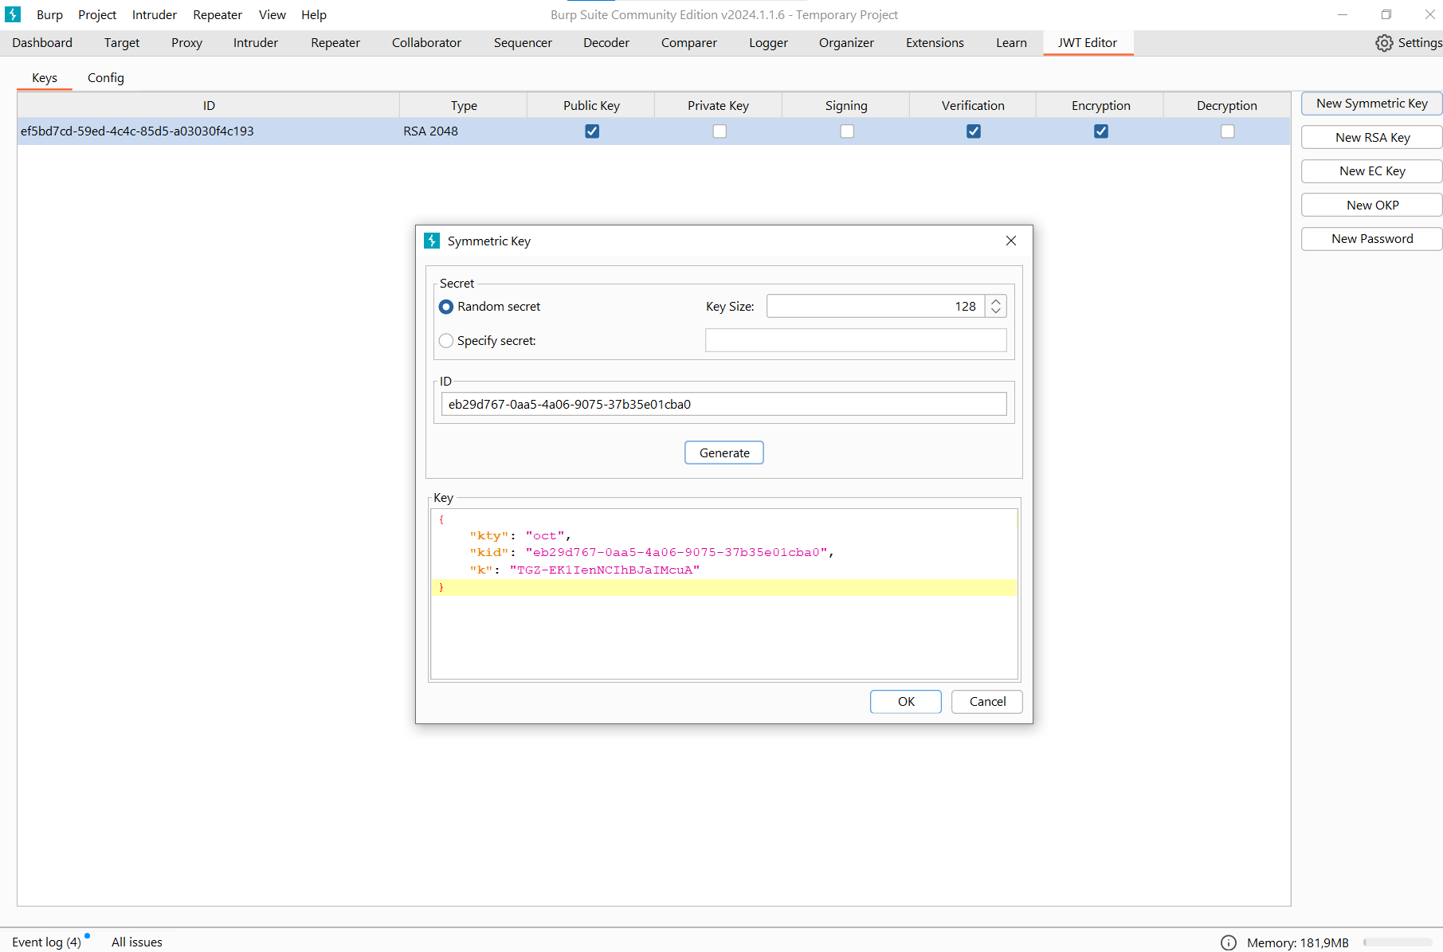1443x952 pixels.
Task: Open the Config sub-tab
Action: [106, 78]
